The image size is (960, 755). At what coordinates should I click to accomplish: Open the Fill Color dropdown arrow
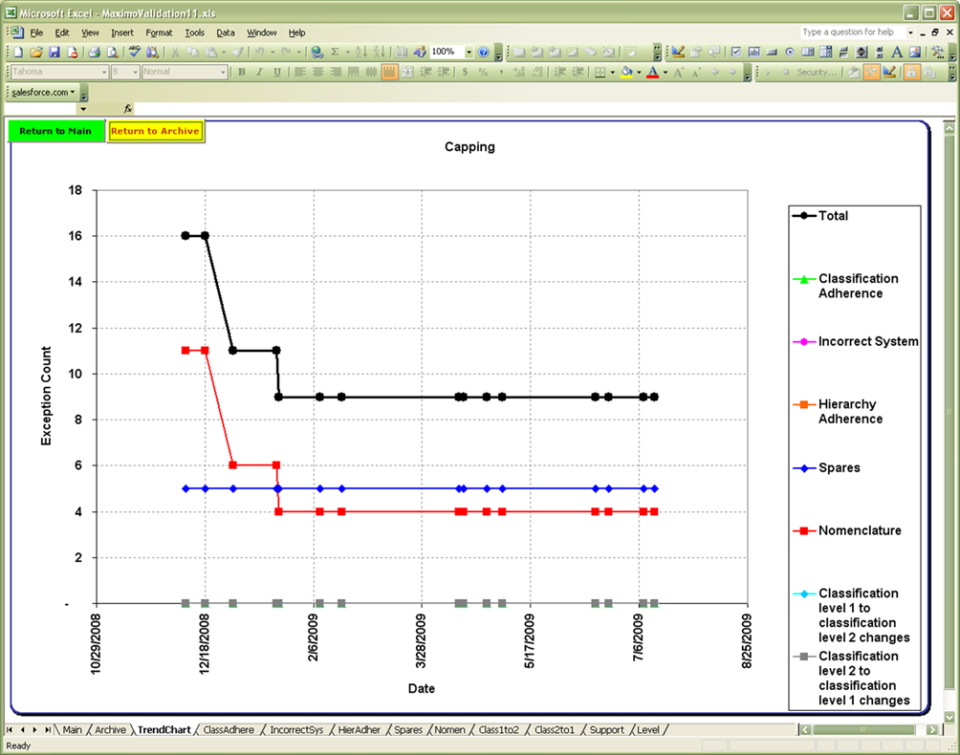point(639,73)
